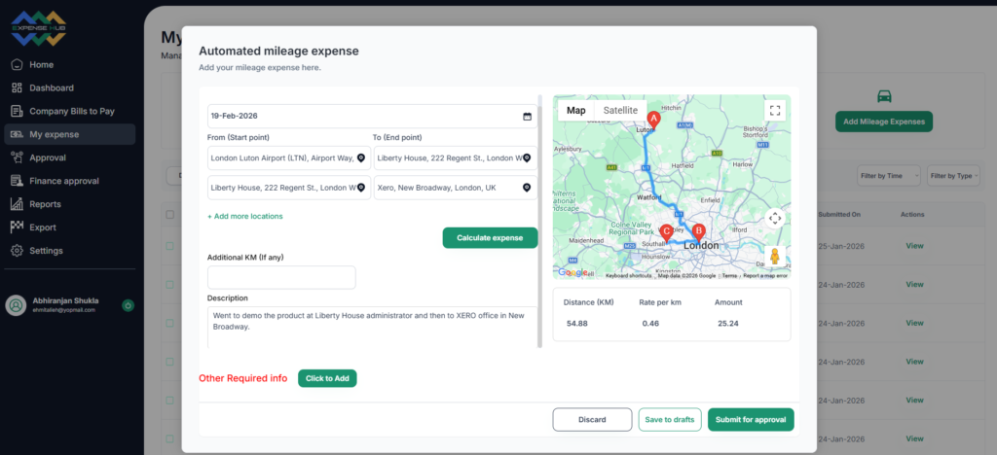Click the car icon above Add Mileage Expenses
997x455 pixels.
(x=884, y=96)
